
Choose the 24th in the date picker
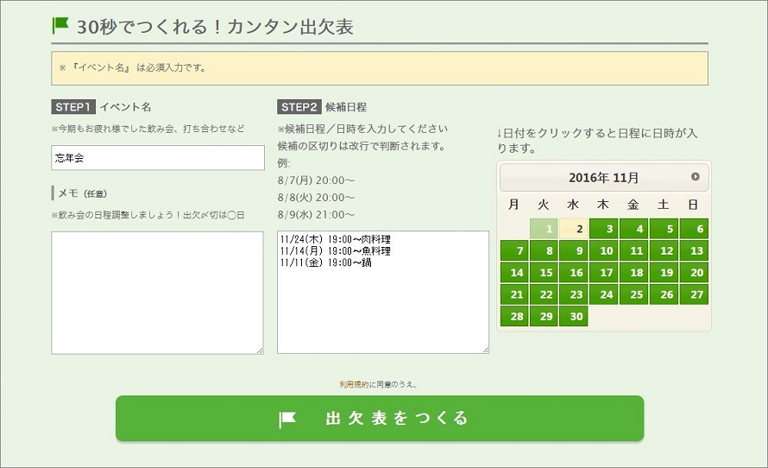click(x=604, y=294)
